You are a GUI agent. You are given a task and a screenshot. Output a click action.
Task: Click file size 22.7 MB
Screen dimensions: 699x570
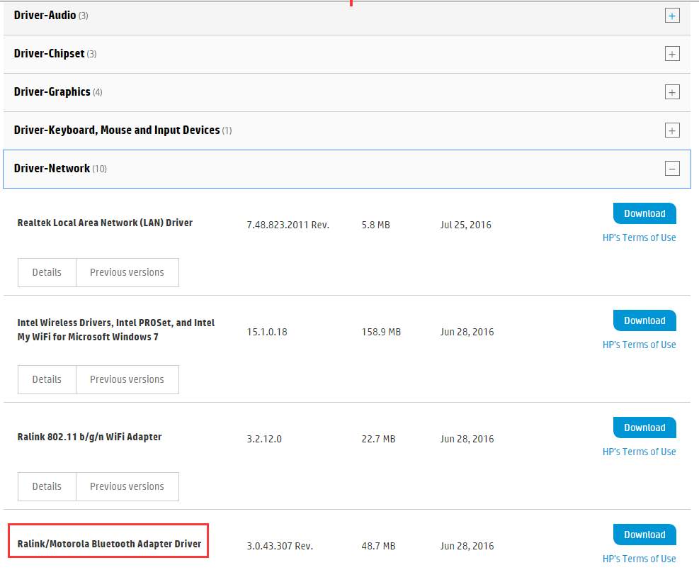378,440
